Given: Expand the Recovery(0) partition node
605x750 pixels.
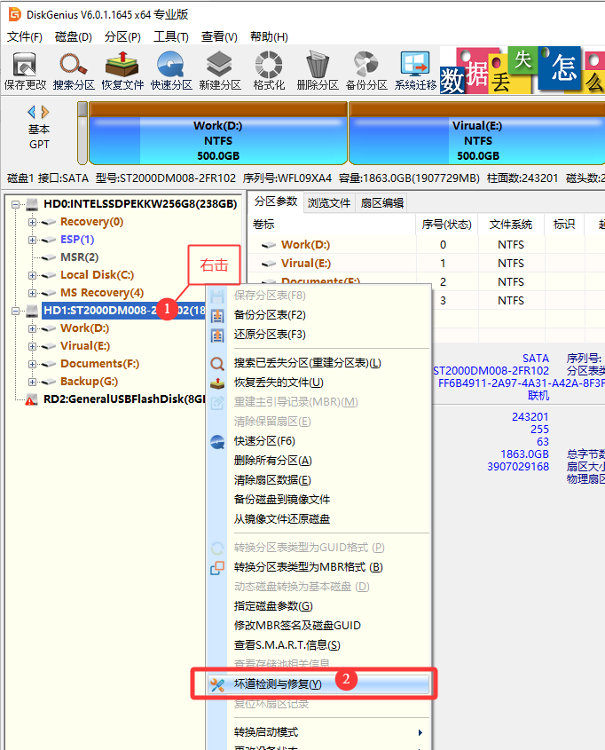Looking at the screenshot, I should 32,223.
